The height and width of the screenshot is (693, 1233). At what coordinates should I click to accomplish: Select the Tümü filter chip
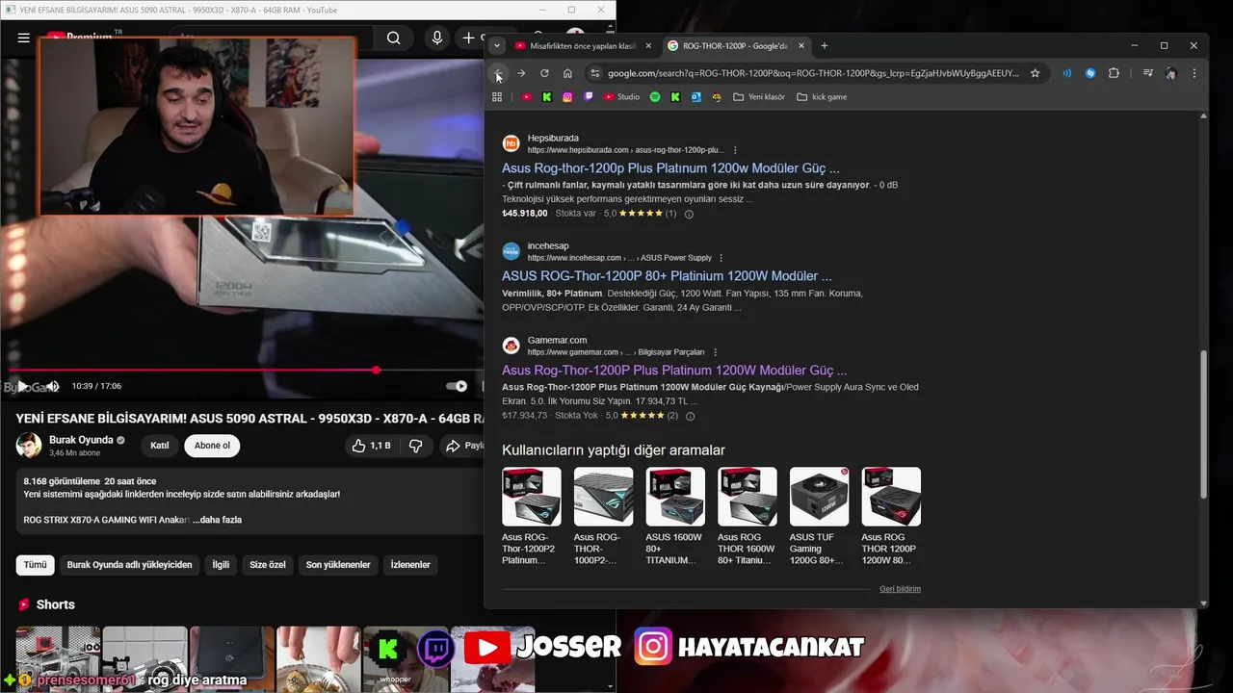pos(35,565)
